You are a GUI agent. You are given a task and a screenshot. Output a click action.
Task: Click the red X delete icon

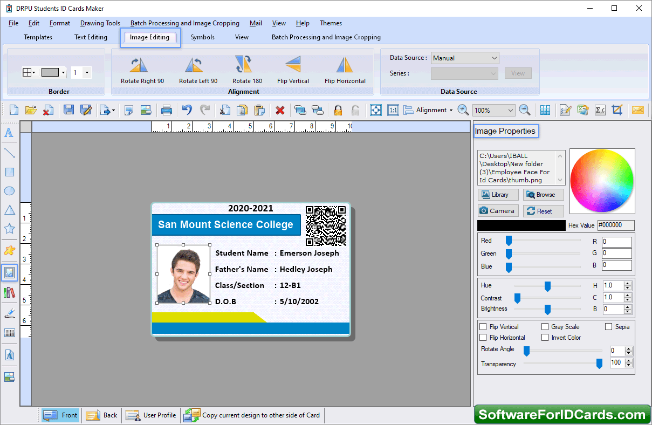(280, 110)
